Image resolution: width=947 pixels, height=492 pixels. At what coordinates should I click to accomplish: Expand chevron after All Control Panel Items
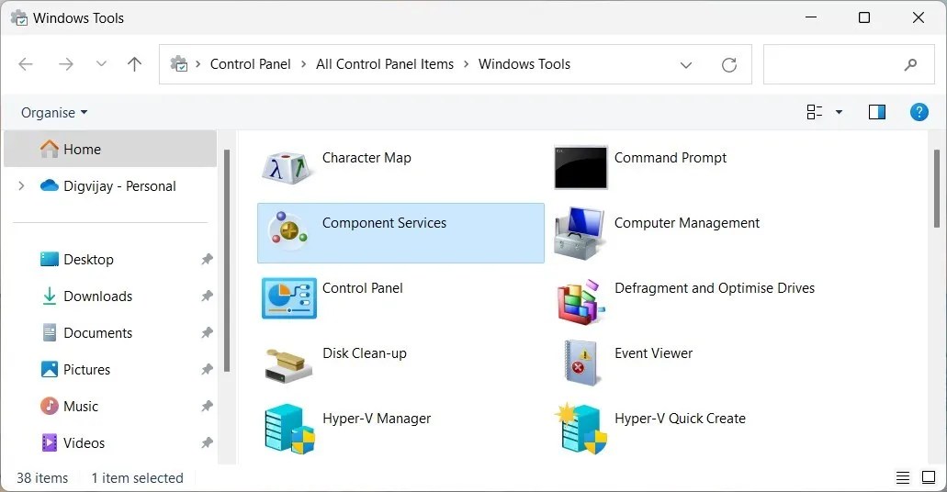pos(466,64)
